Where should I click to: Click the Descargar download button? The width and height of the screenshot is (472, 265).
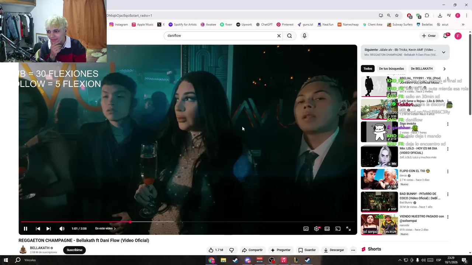coord(334,250)
